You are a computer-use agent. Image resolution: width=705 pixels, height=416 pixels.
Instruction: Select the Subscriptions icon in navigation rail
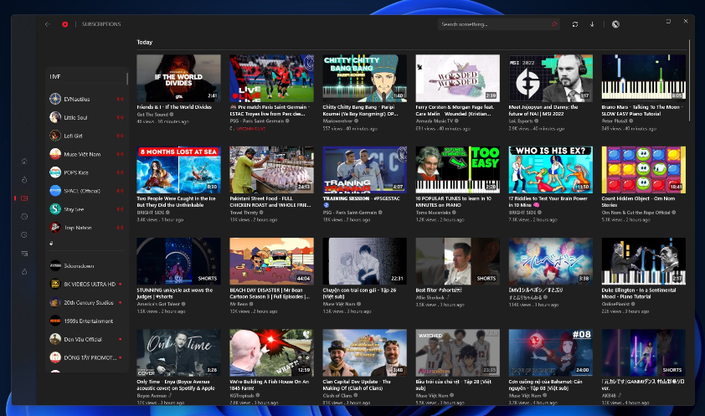point(24,198)
